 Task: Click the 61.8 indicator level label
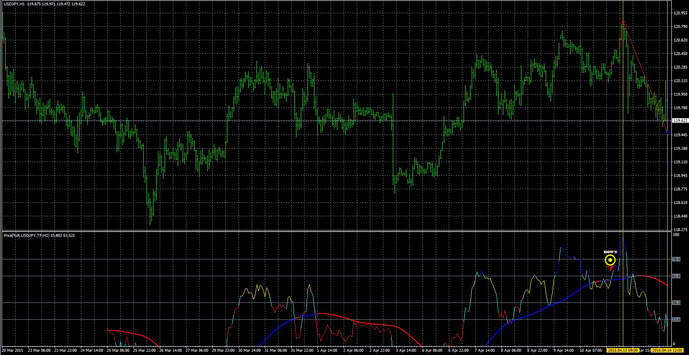pos(676,277)
